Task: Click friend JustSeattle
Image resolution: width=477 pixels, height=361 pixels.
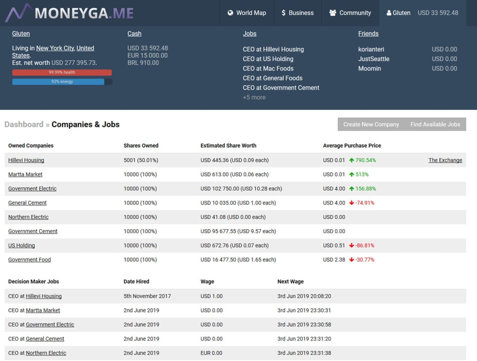Action: pos(374,59)
